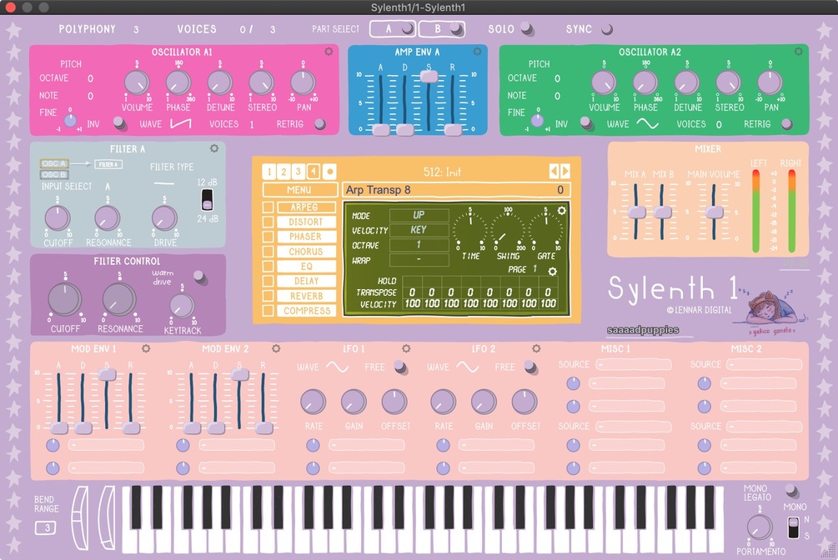This screenshot has height=560, width=838.
Task: Click the pitch bend wheel
Action: tap(81, 517)
